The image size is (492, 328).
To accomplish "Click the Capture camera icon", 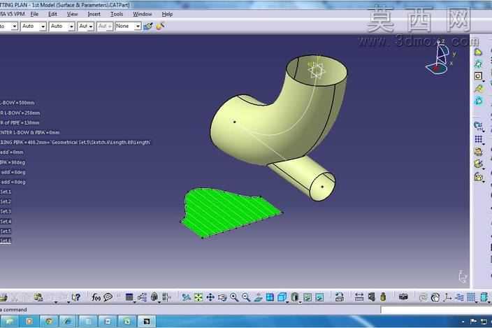I will [403, 297].
